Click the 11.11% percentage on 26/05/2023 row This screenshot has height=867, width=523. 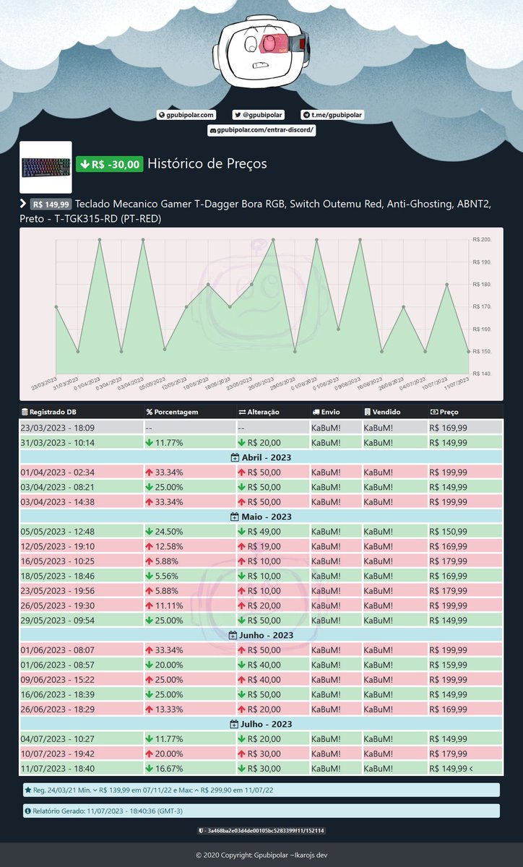point(168,606)
